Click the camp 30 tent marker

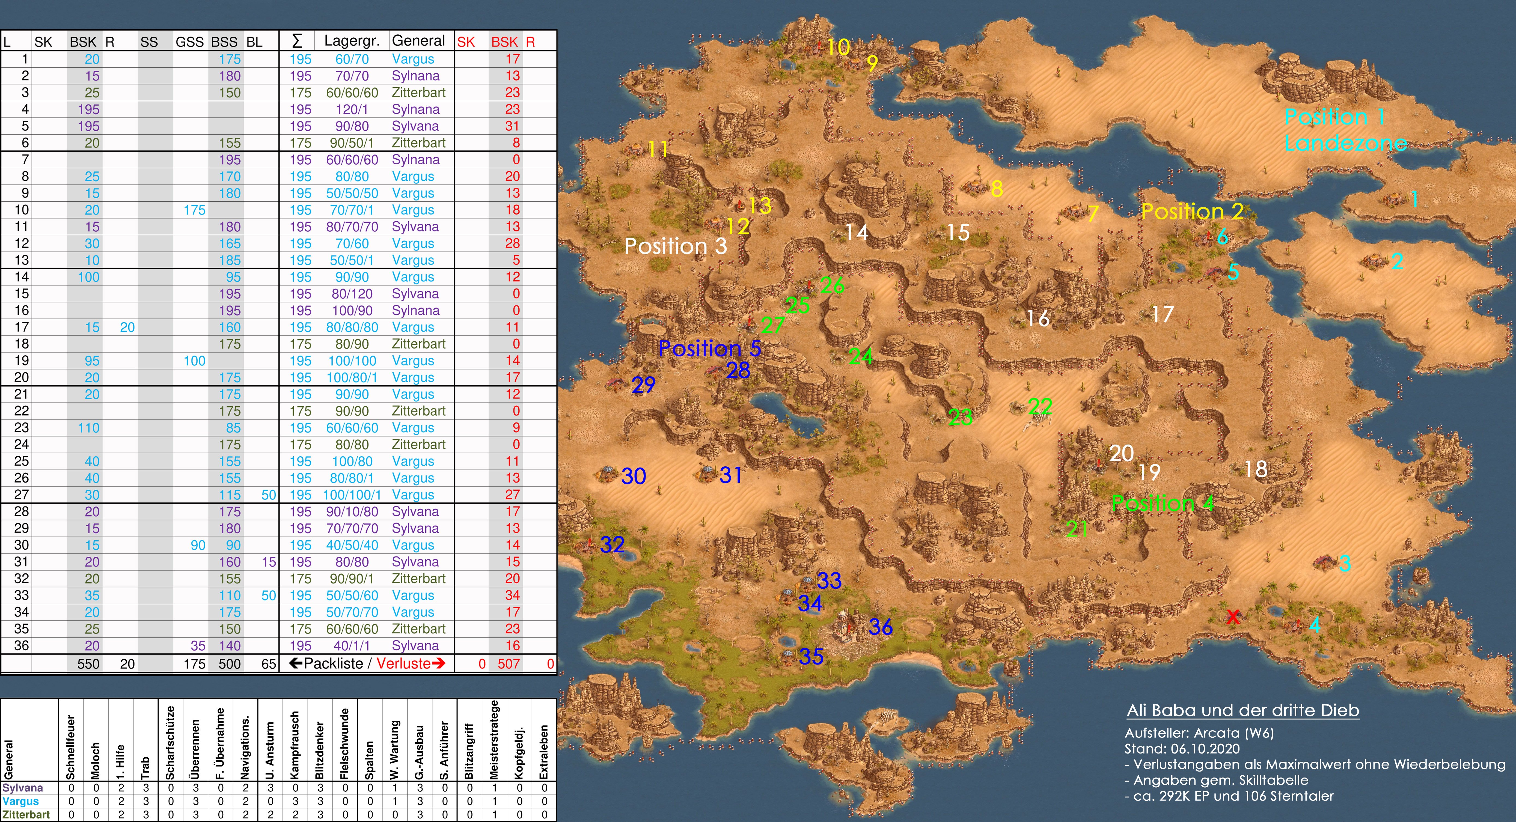(606, 474)
